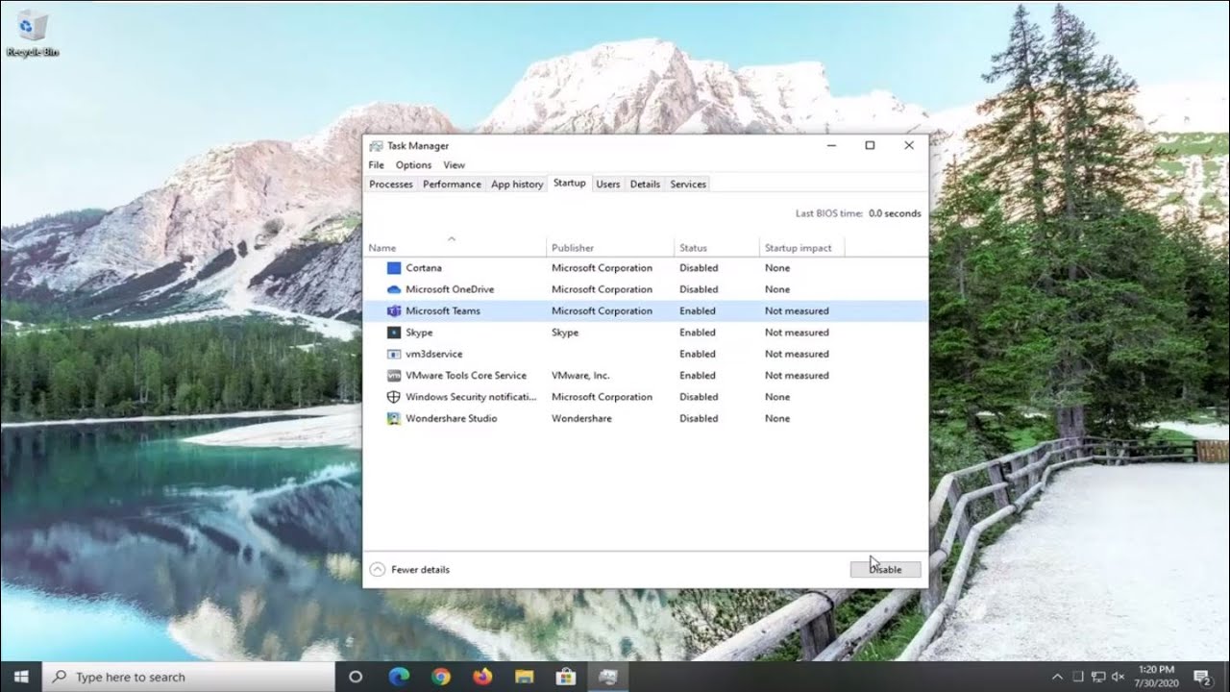
Task: Open the Cortana circle button on taskbar
Action: (356, 677)
